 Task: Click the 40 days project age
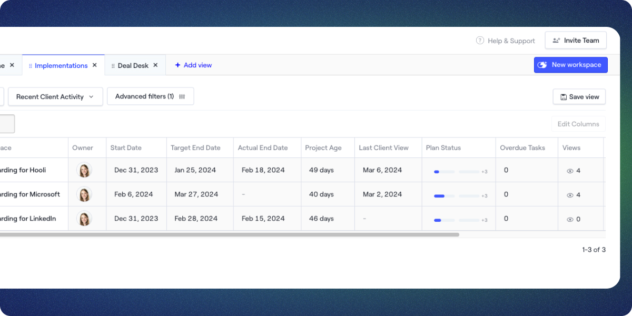point(321,194)
